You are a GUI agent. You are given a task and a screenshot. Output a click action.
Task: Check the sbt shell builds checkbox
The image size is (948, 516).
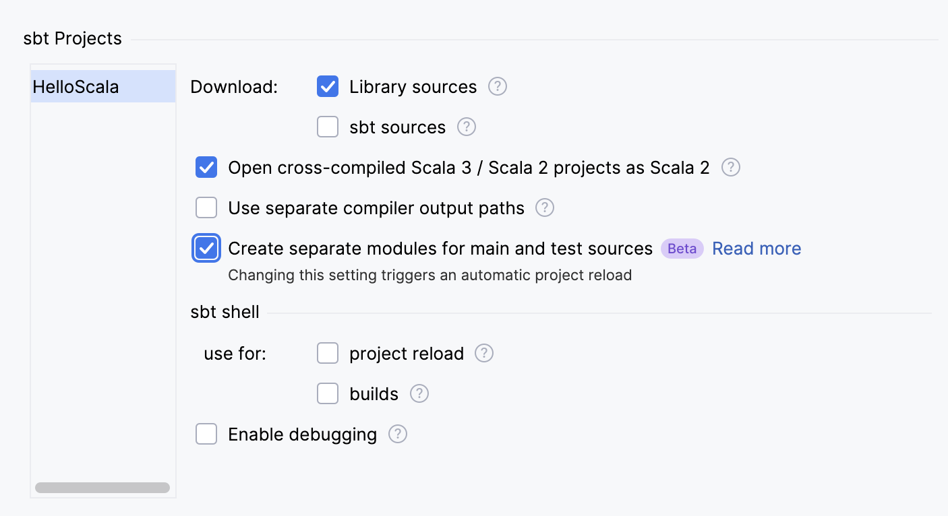pos(328,394)
